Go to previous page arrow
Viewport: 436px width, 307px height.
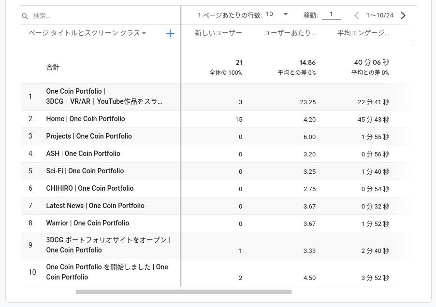[x=356, y=15]
